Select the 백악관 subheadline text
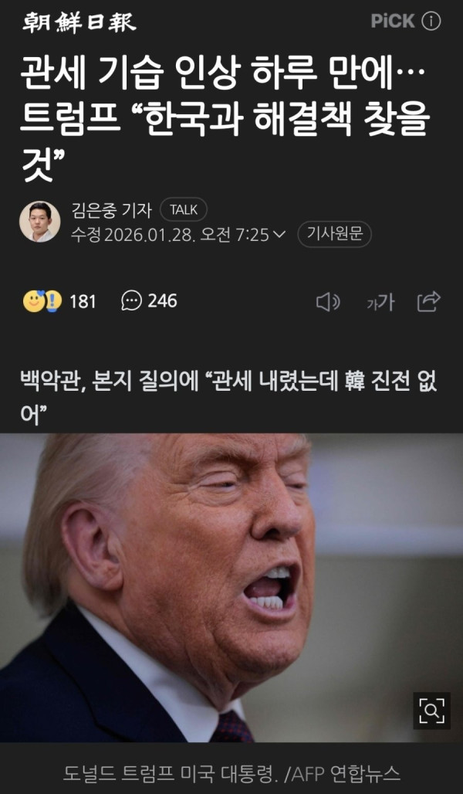Viewport: 463px width, 794px height. (228, 398)
